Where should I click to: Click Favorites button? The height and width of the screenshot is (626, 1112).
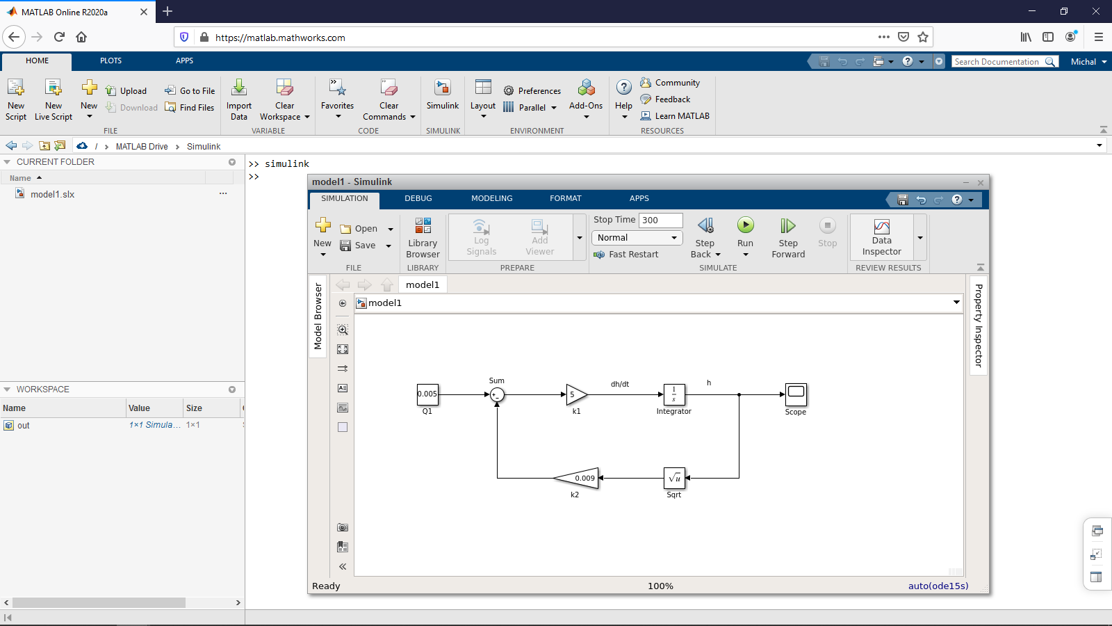tap(337, 99)
